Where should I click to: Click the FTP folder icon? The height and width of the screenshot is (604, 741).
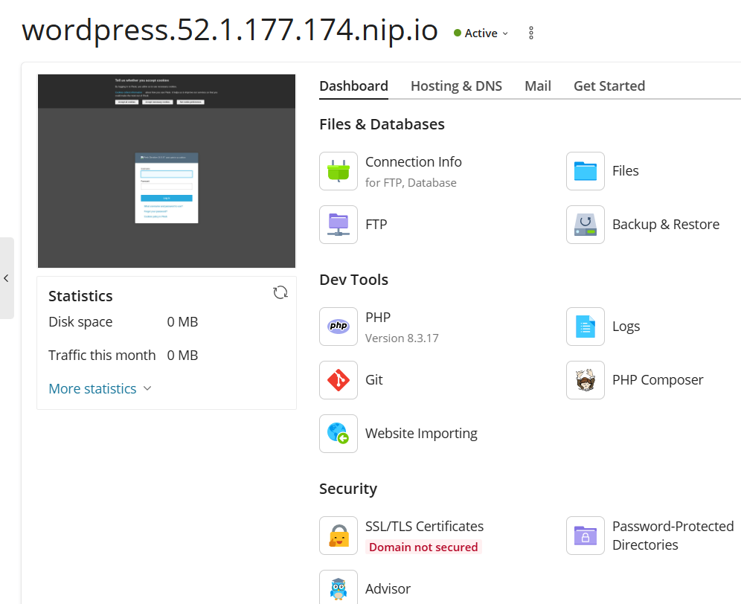[x=339, y=225]
